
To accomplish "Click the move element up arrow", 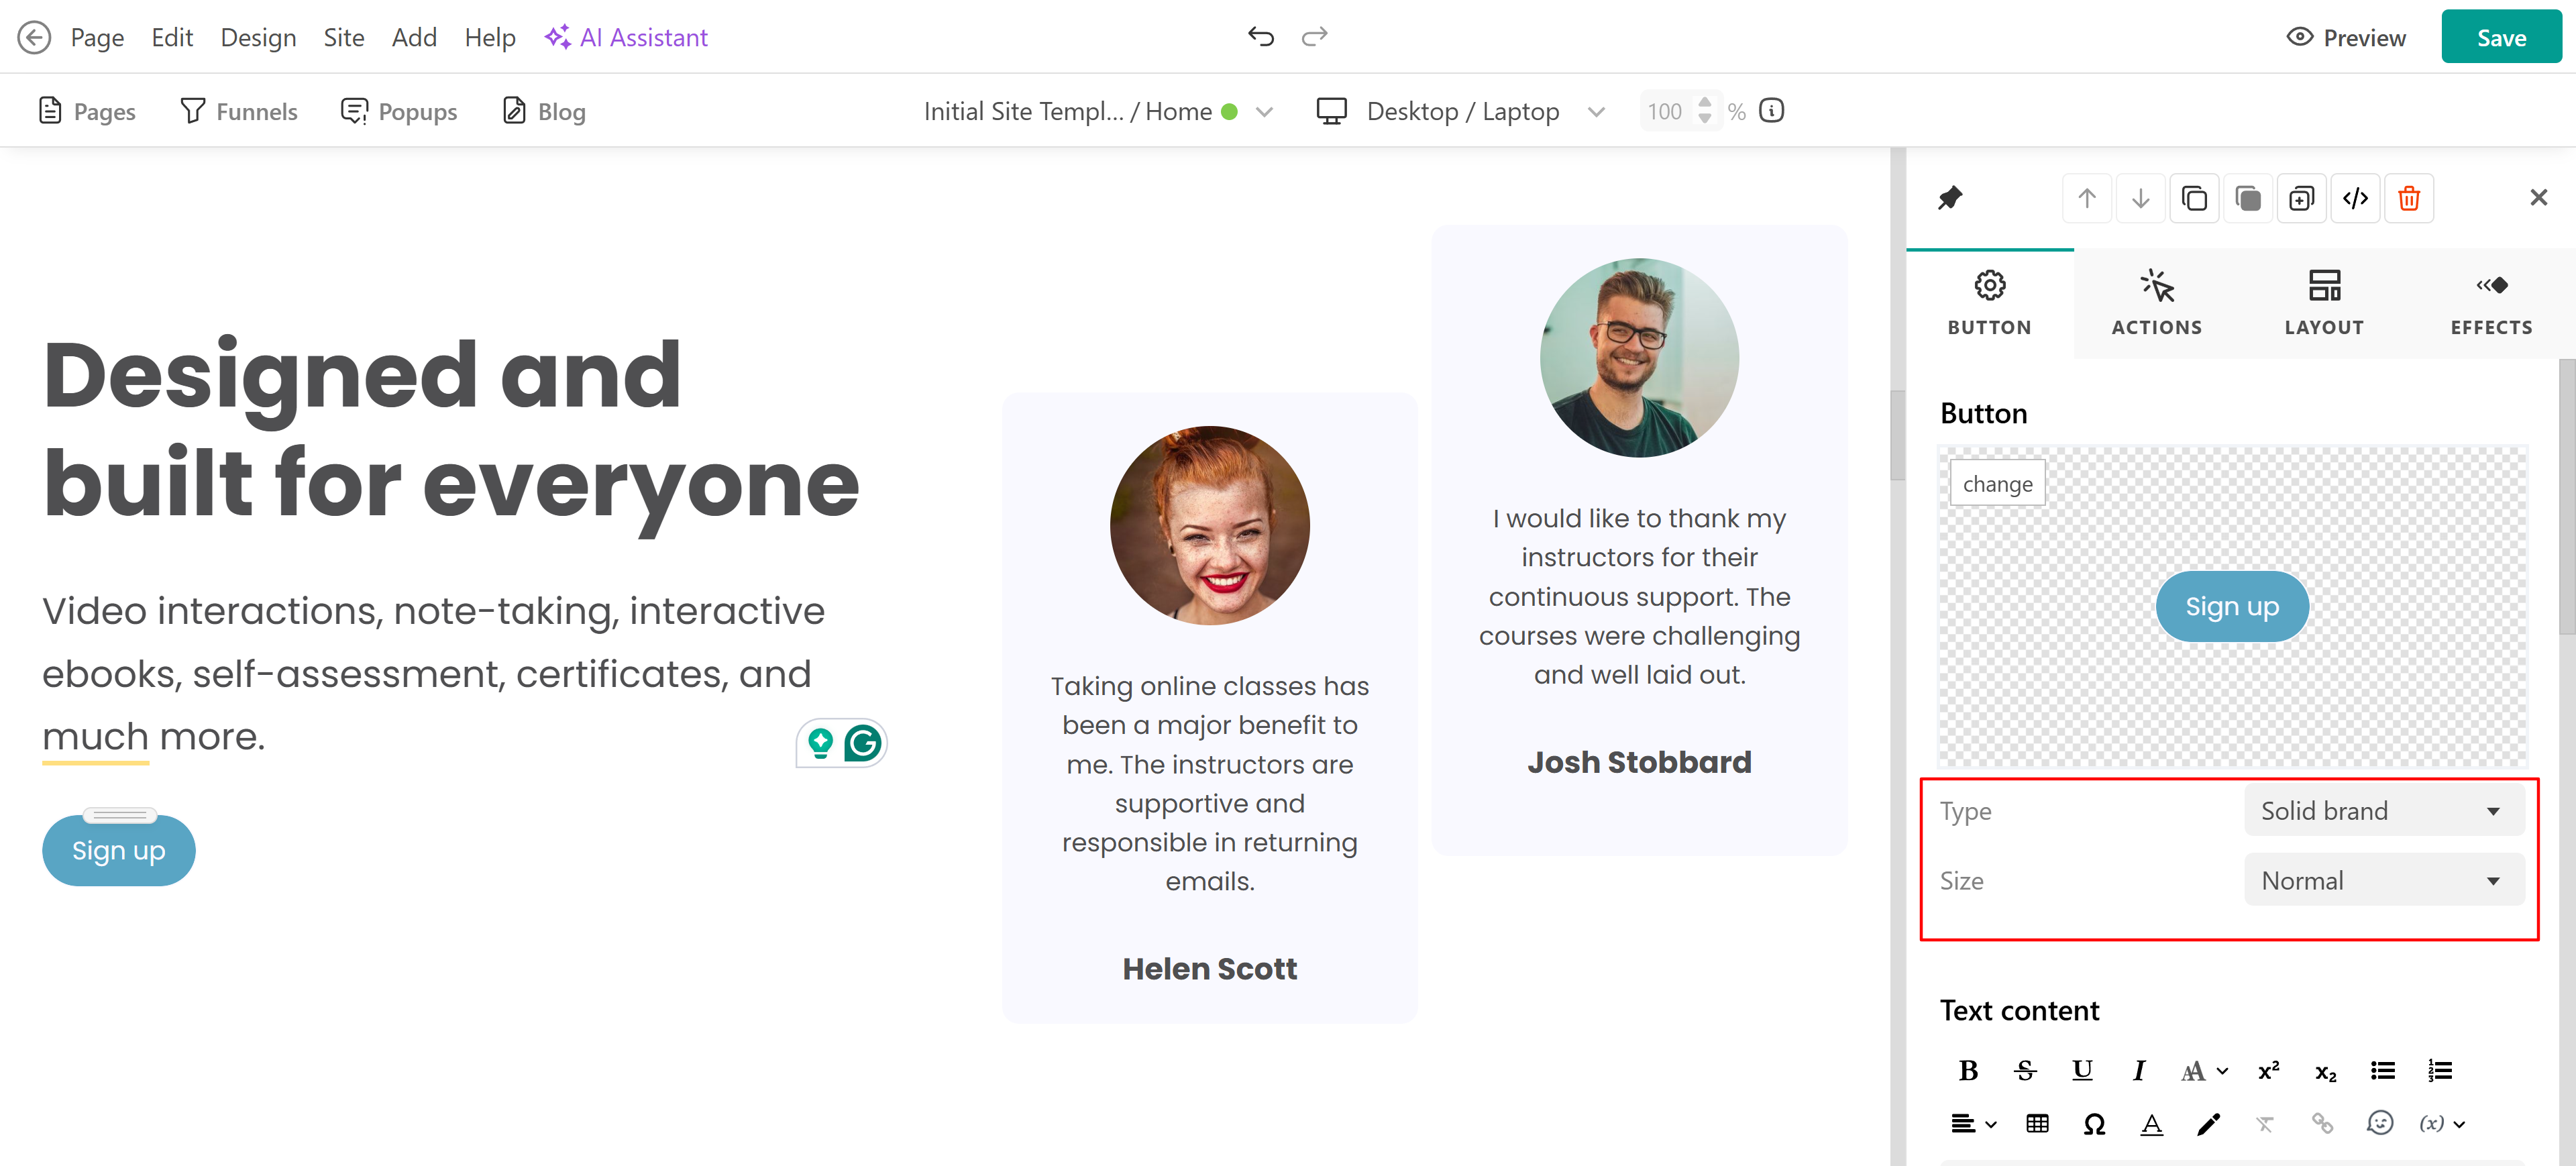I will tap(2086, 198).
